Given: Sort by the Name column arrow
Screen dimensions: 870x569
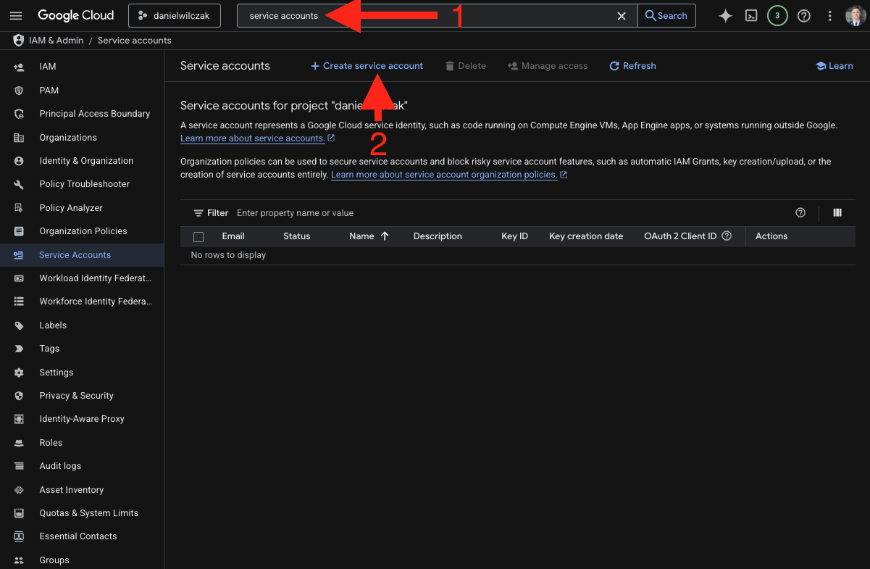Looking at the screenshot, I should coord(385,236).
